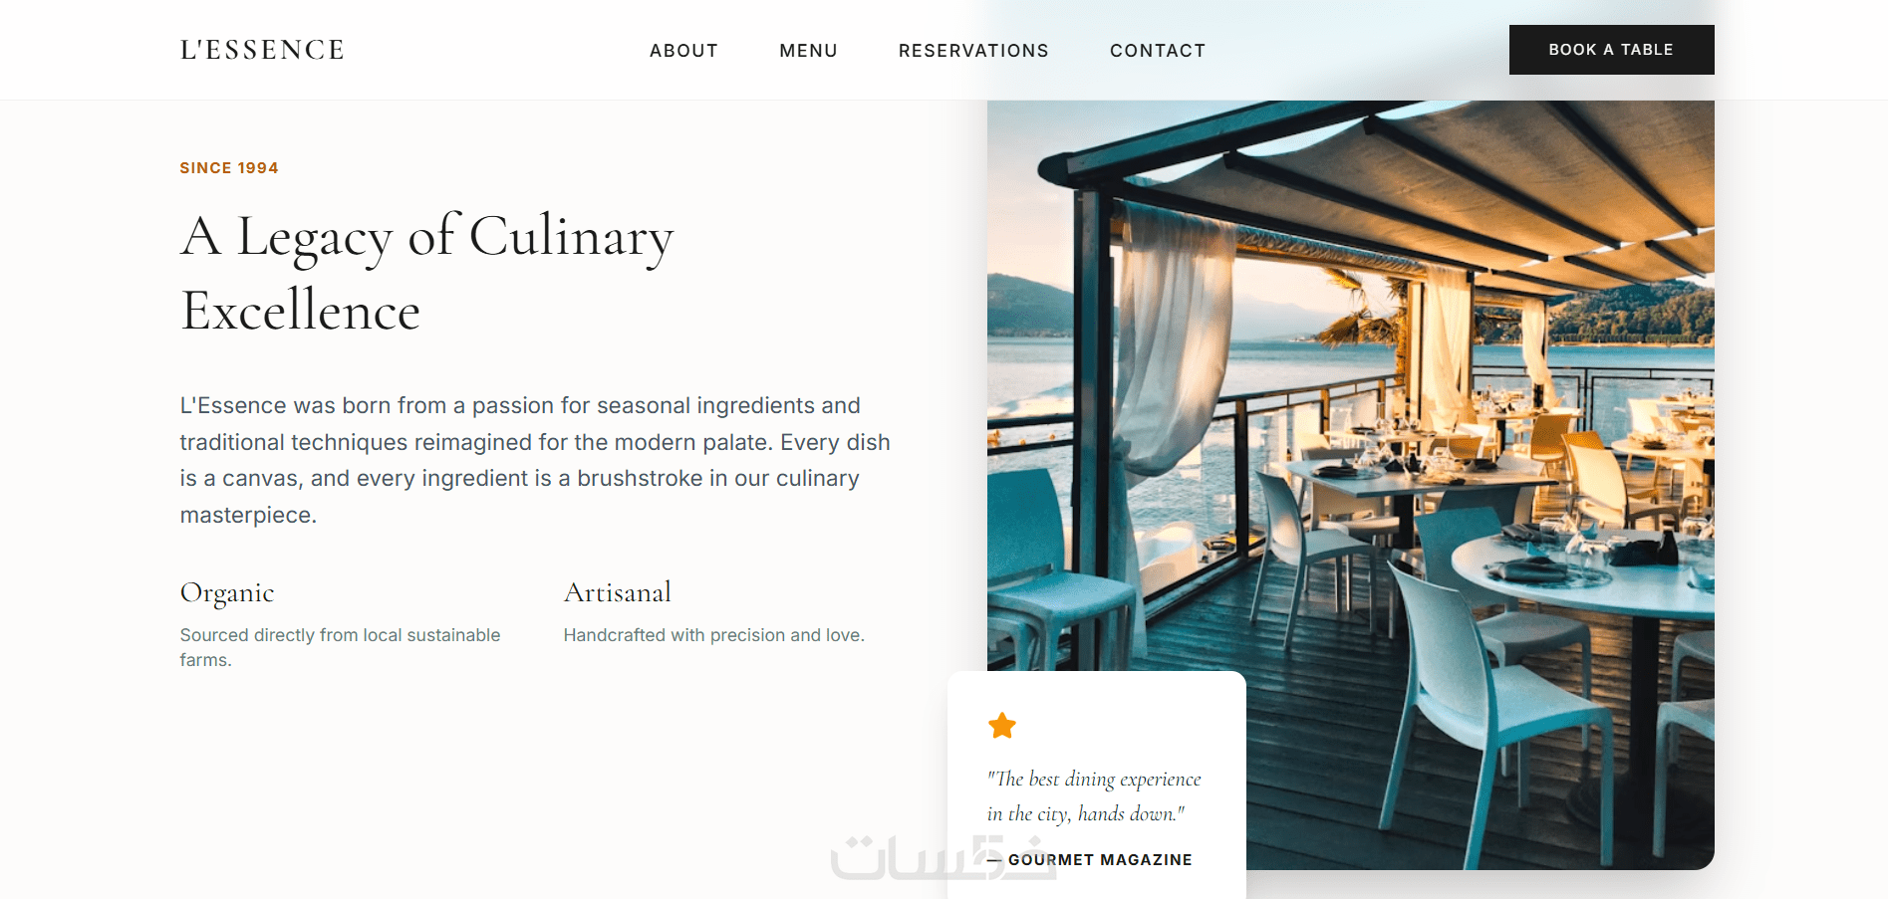This screenshot has width=1888, height=899.
Task: Click the Handcrafted with precision text
Action: (713, 635)
